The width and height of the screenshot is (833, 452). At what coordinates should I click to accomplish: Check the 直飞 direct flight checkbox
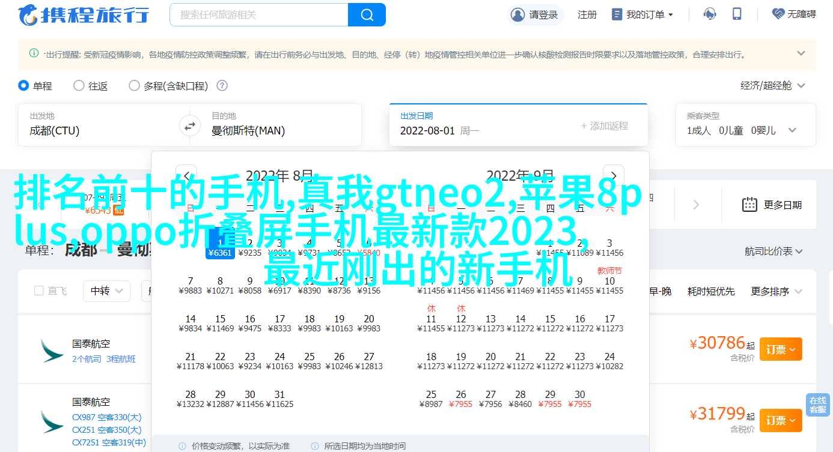pyautogui.click(x=39, y=291)
